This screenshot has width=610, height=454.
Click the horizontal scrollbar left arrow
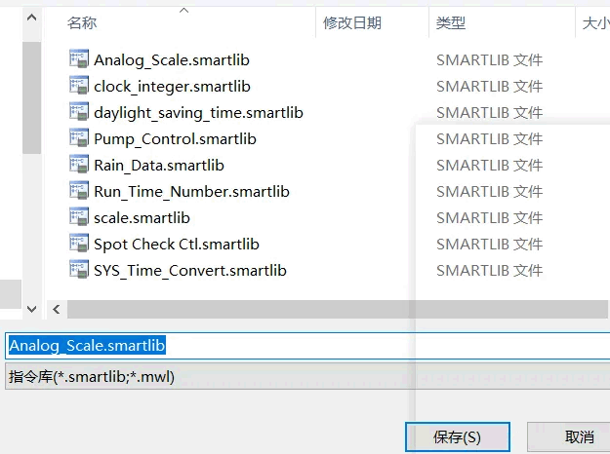[x=57, y=309]
